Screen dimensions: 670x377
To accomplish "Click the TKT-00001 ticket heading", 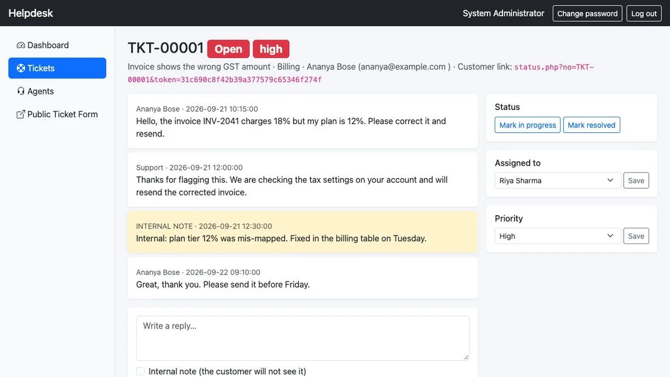I will (166, 49).
